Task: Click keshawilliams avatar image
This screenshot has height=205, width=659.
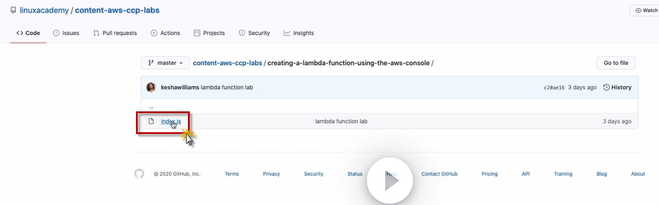Action: click(151, 87)
